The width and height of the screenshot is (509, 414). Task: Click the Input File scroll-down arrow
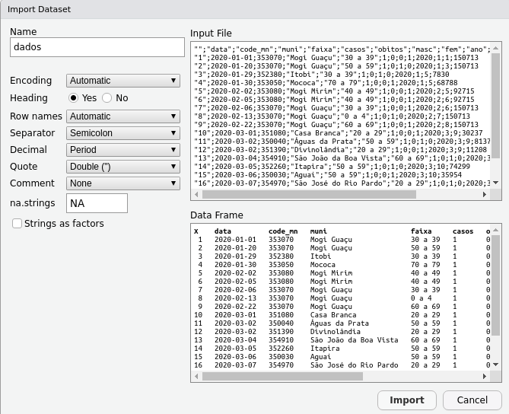[496, 184]
